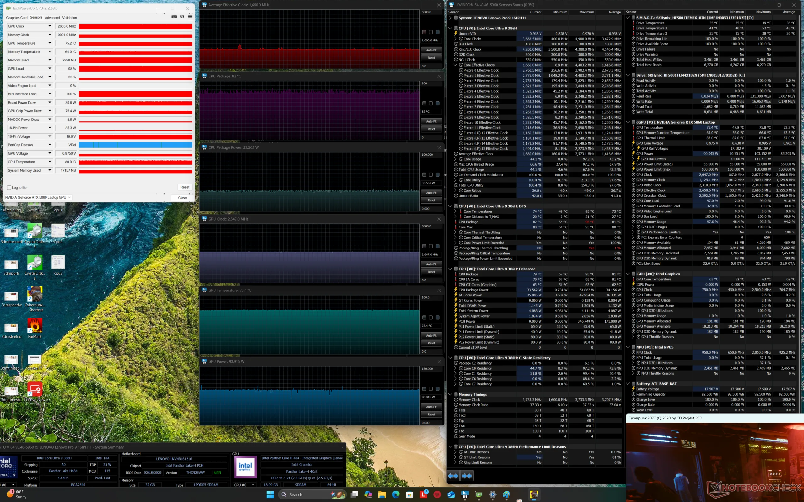Open the GPU-Z hamburger menu
Image resolution: width=804 pixels, height=502 pixels.
[190, 17]
